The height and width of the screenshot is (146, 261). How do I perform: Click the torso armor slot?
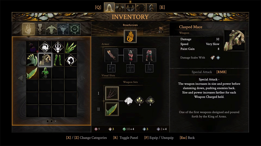130,55
